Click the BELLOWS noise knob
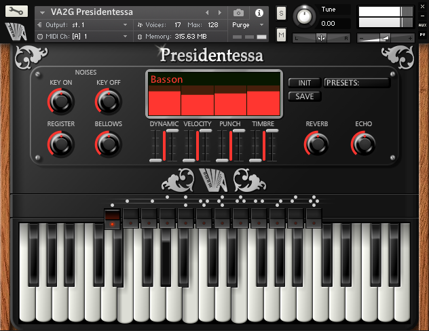 (108, 143)
